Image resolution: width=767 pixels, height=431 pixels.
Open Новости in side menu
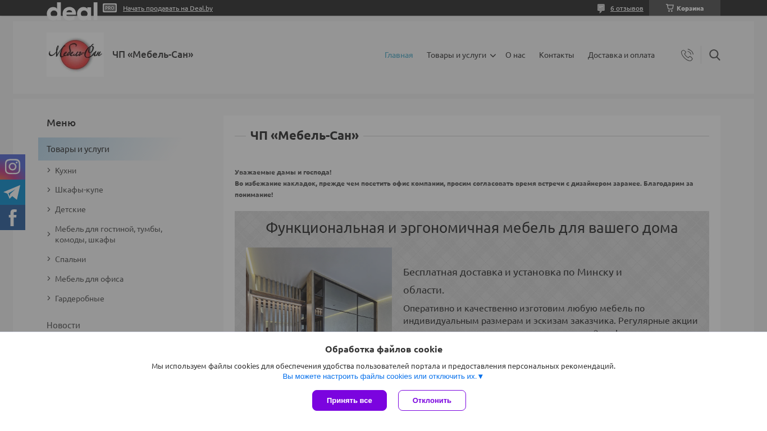point(63,325)
